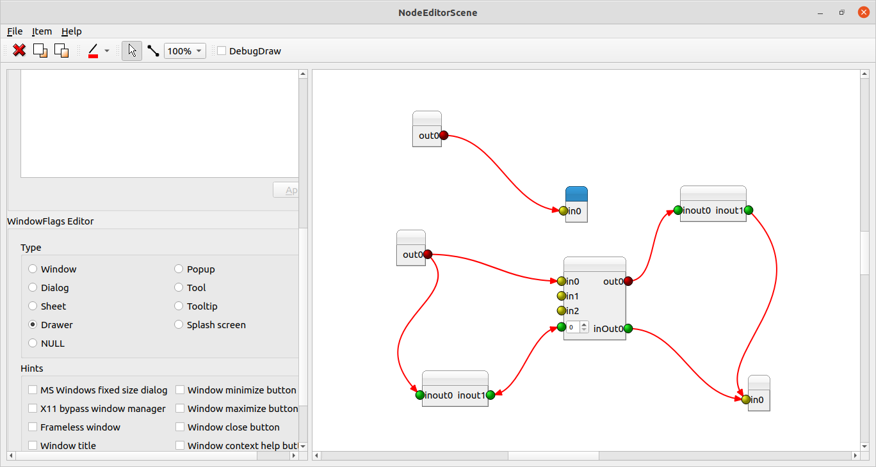Check the Window context help button hint
The height and width of the screenshot is (467, 876).
[x=180, y=446]
